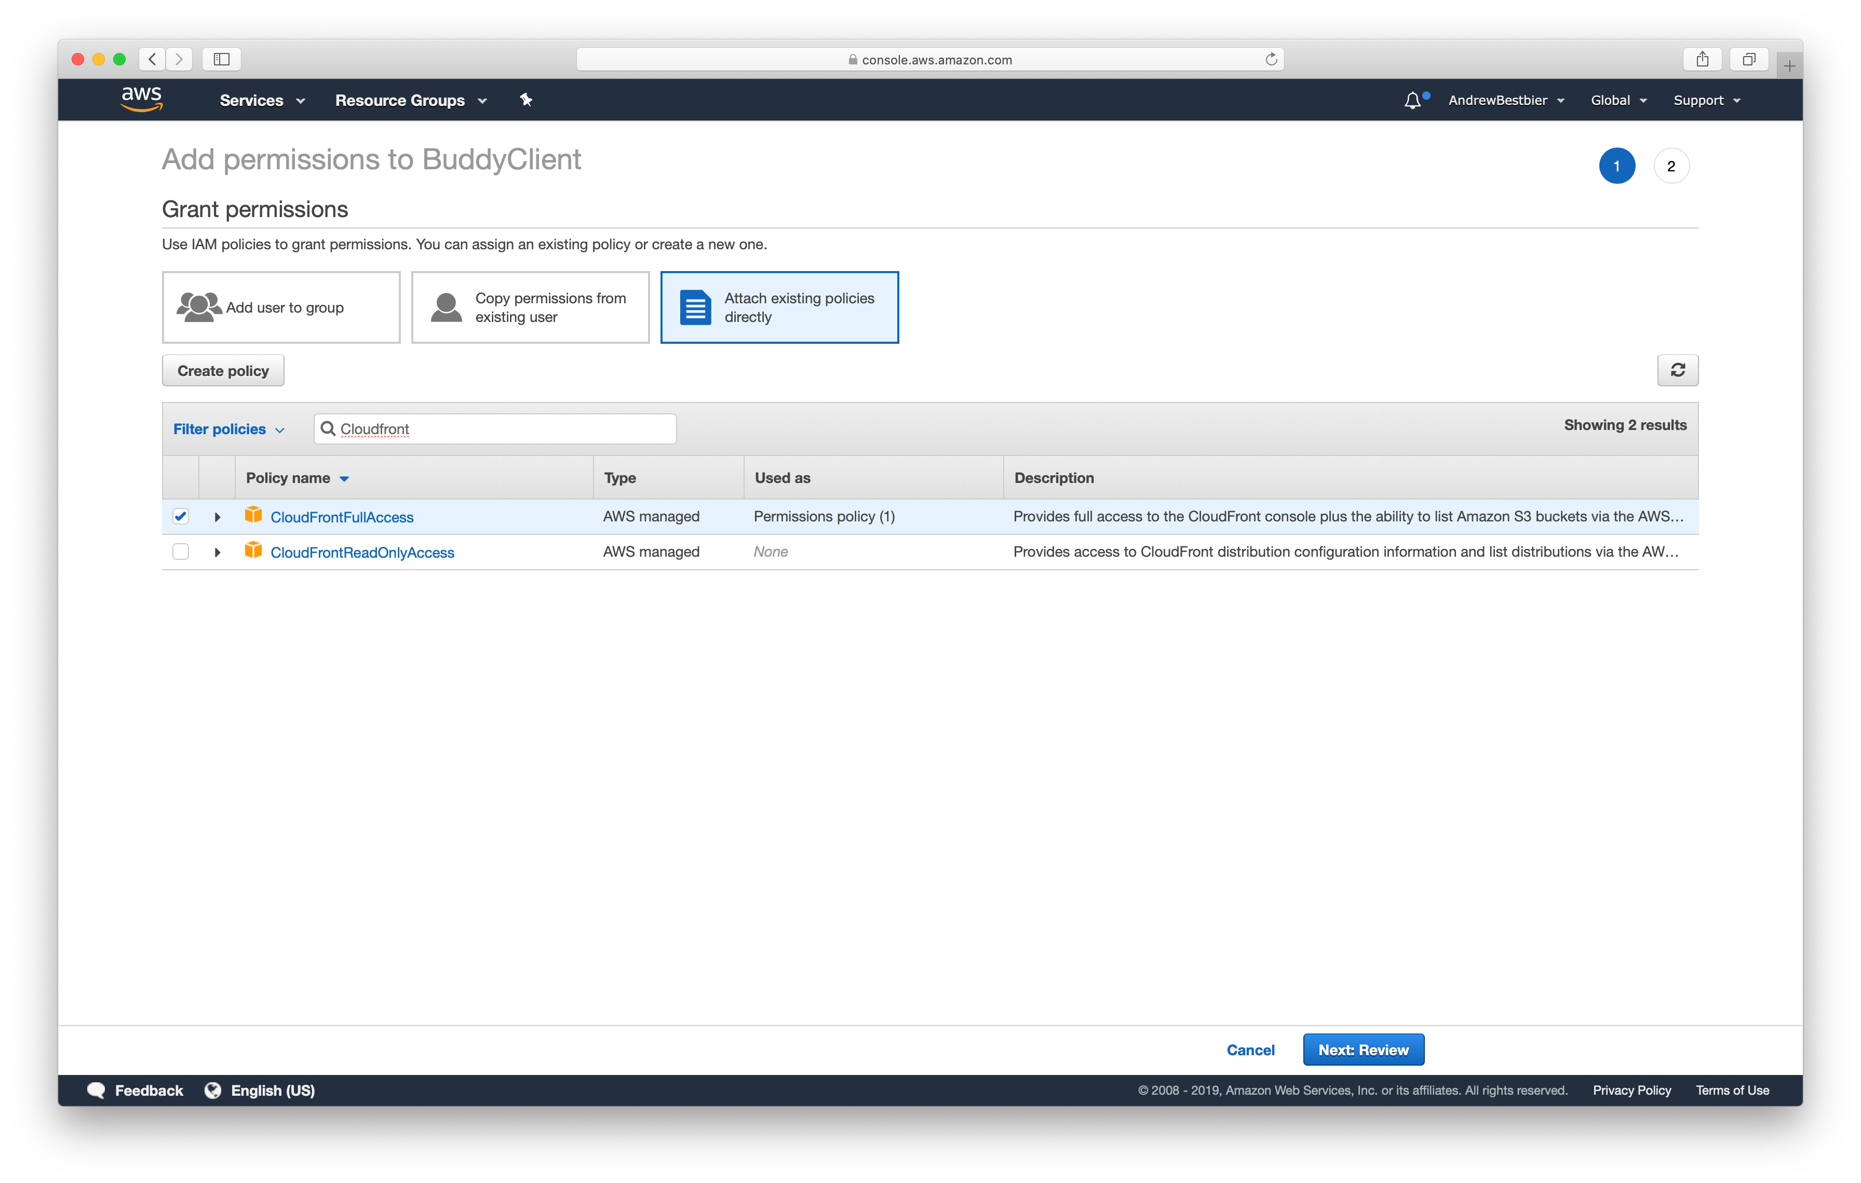Image resolution: width=1861 pixels, height=1183 pixels.
Task: Click the refresh policies list icon button
Action: [x=1677, y=370]
